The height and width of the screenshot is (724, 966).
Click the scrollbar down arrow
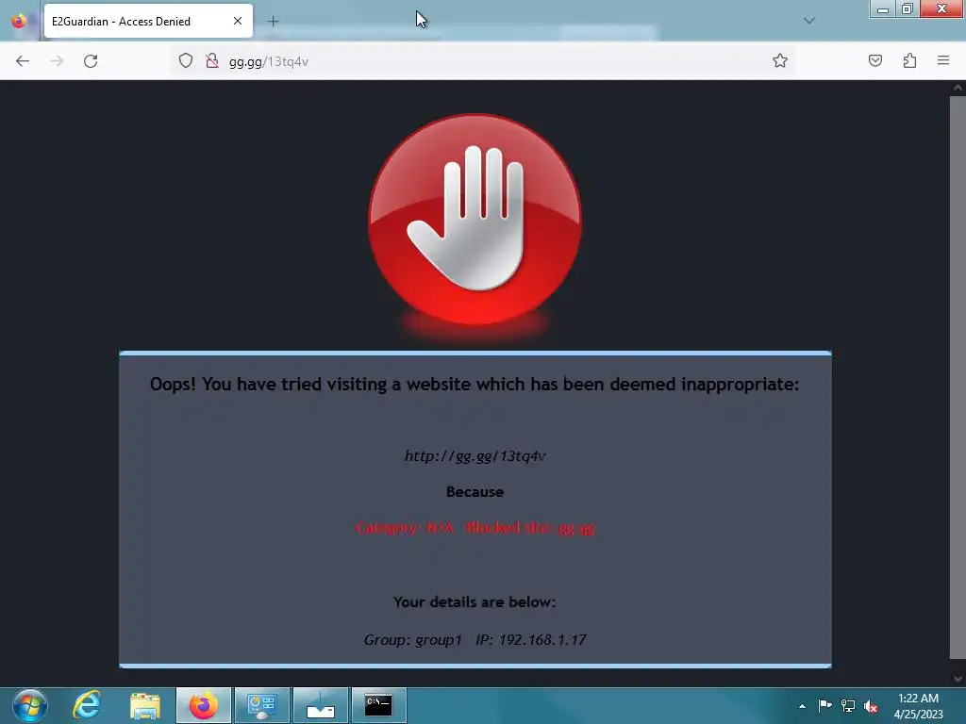958,679
